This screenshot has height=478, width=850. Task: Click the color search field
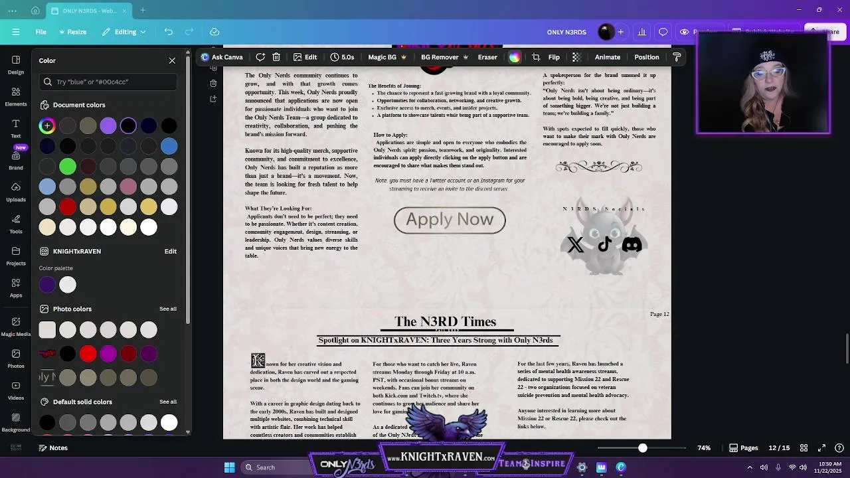pos(108,82)
